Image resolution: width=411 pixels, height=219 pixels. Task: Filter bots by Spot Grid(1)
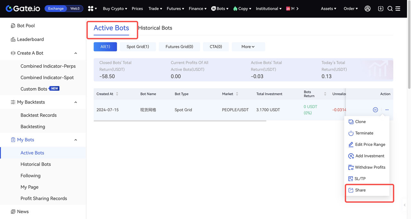click(x=138, y=47)
